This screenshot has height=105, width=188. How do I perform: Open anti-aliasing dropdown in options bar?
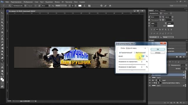(x=61, y=6)
